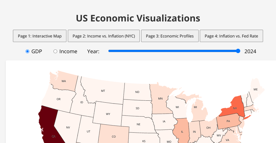Click the Year slider handle
The height and width of the screenshot is (143, 276).
238,51
